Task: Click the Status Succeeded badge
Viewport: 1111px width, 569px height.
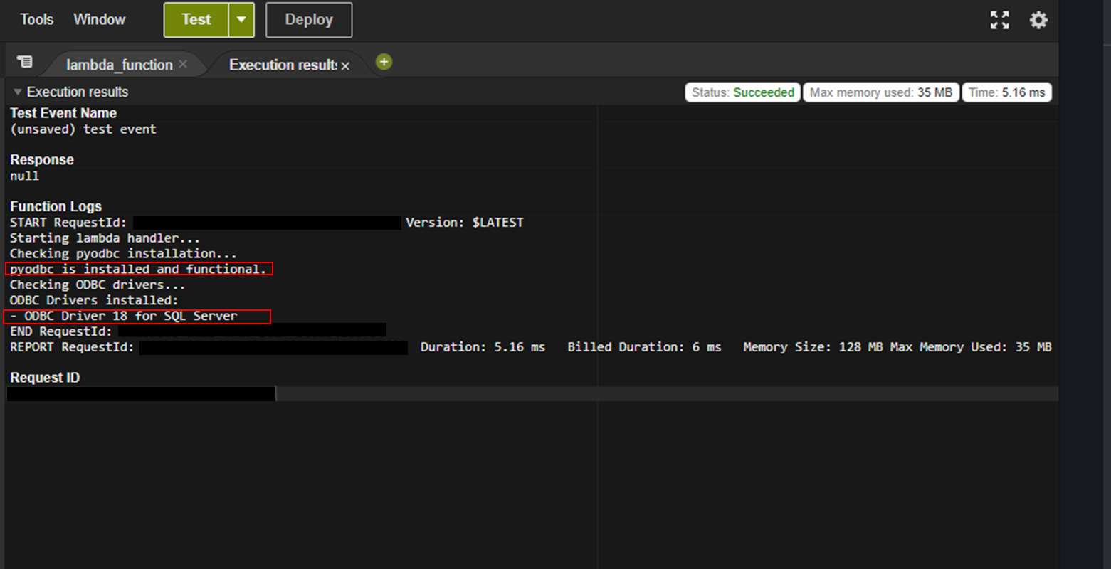Action: click(x=742, y=92)
